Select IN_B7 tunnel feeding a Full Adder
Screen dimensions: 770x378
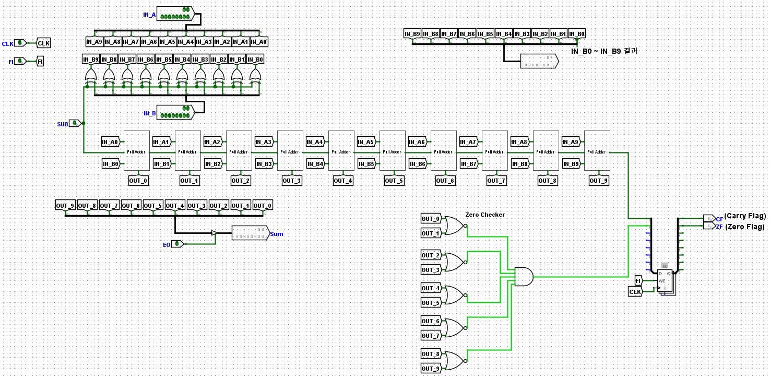pos(469,164)
